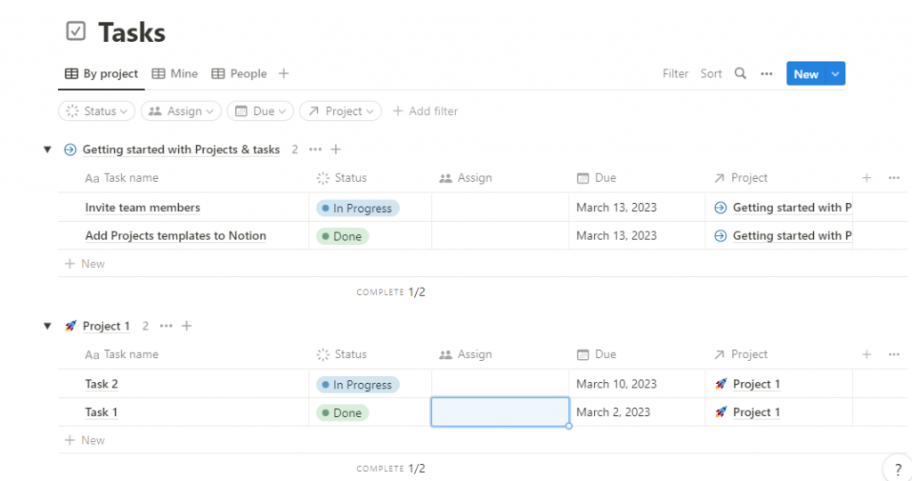Click the Add filter button
This screenshot has height=481, width=912.
(425, 111)
